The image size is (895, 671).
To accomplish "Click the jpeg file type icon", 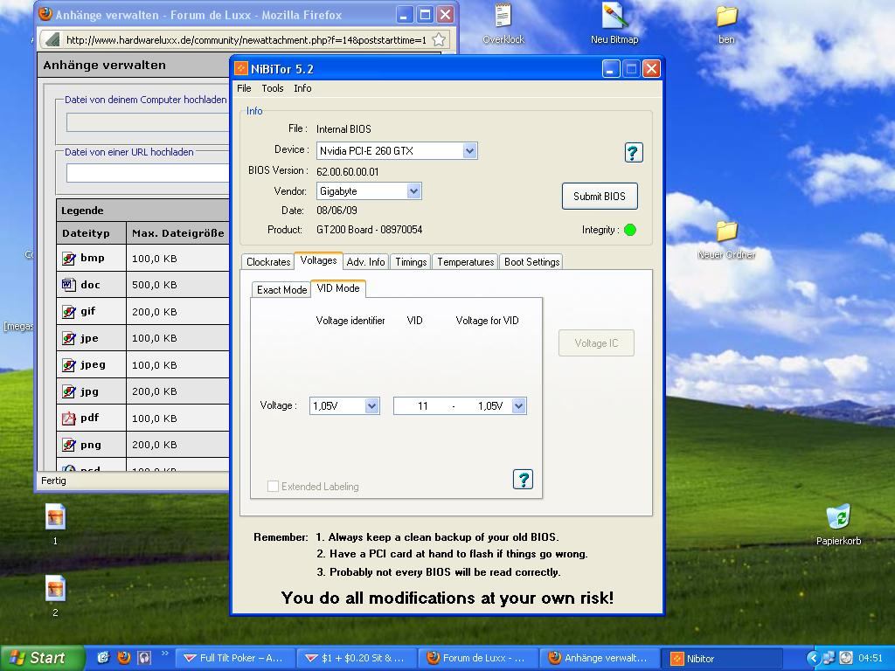I will click(68, 364).
